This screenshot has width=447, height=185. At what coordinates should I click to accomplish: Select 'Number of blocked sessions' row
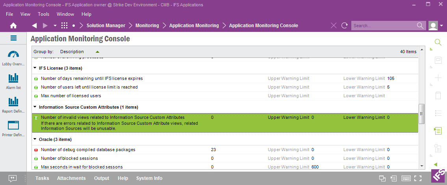click(224, 159)
